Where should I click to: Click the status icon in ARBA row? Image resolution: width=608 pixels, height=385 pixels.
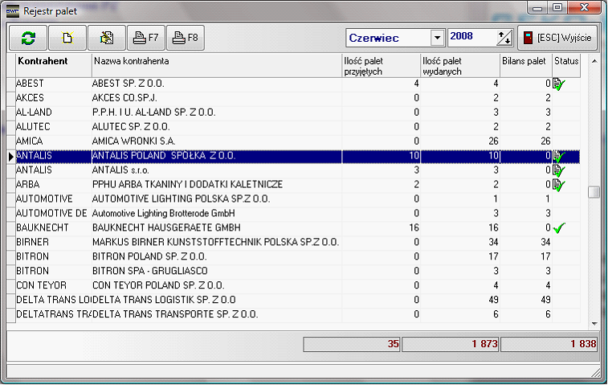559,185
